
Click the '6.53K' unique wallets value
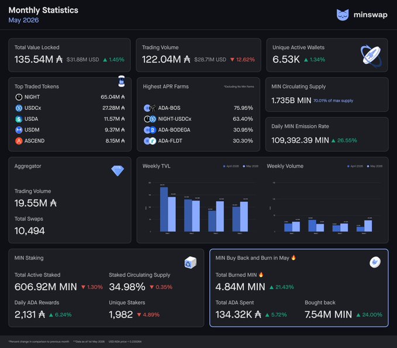(x=286, y=60)
